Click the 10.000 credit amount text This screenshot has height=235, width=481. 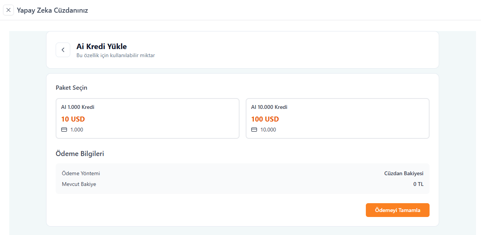point(268,130)
